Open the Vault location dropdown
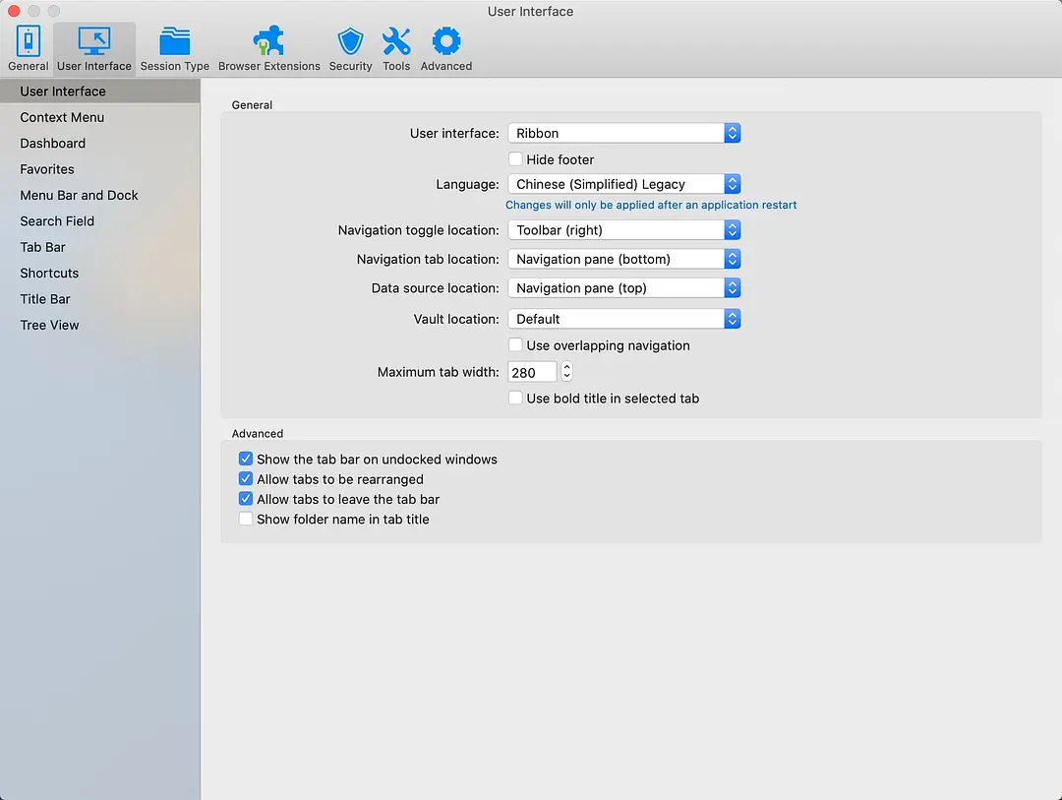The image size is (1062, 800). coord(623,319)
